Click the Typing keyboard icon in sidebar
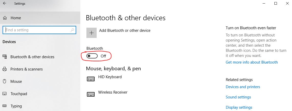Screen dimensions: 292x111 click(x=5, y=106)
